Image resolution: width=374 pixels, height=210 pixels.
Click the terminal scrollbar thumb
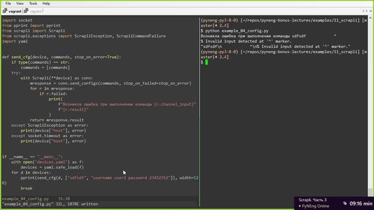click(370, 192)
